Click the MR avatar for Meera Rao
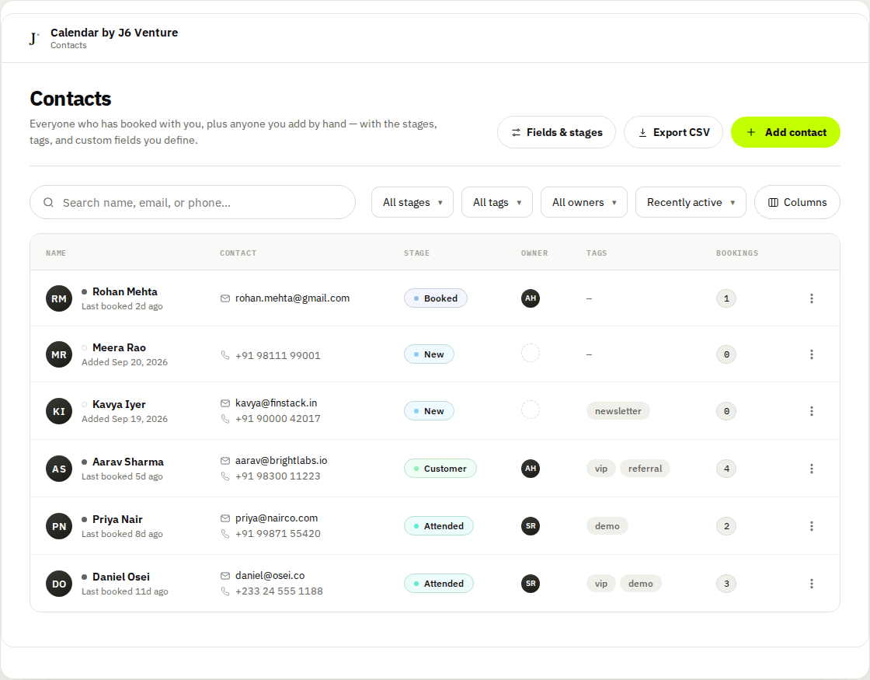870x680 pixels. [x=59, y=354]
